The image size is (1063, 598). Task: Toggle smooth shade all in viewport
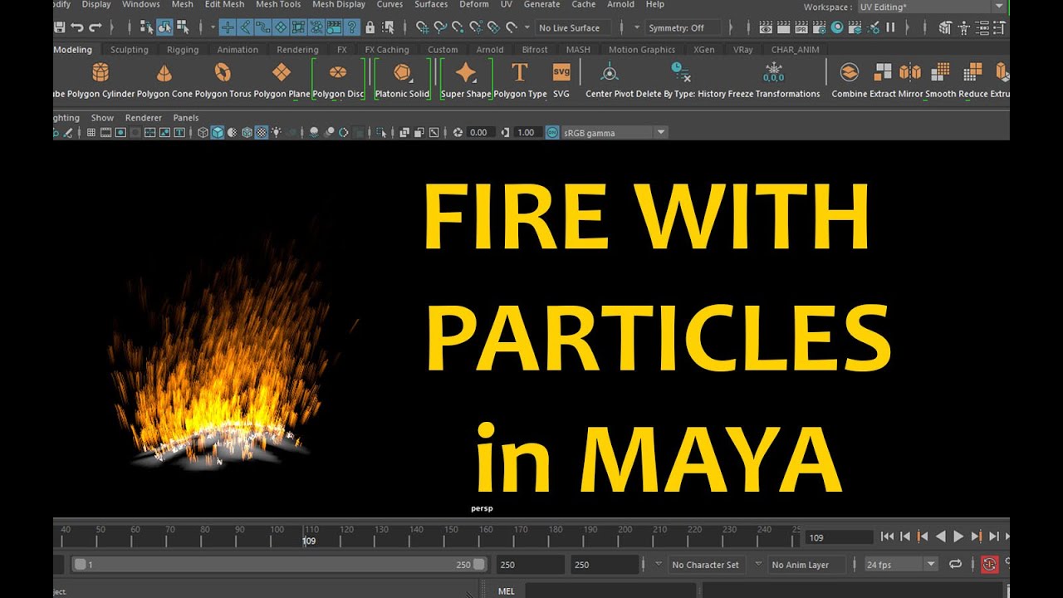pyautogui.click(x=217, y=132)
